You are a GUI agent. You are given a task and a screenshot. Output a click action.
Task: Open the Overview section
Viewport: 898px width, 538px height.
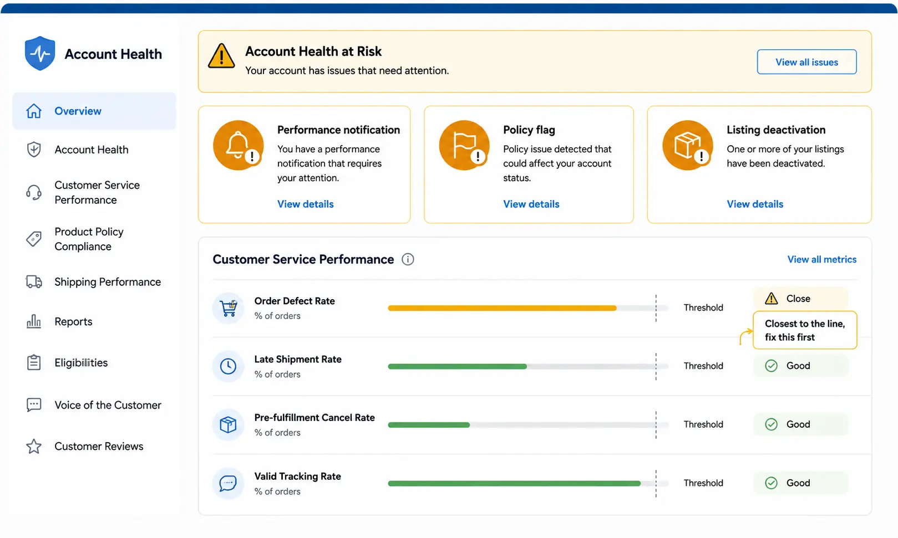click(x=94, y=111)
